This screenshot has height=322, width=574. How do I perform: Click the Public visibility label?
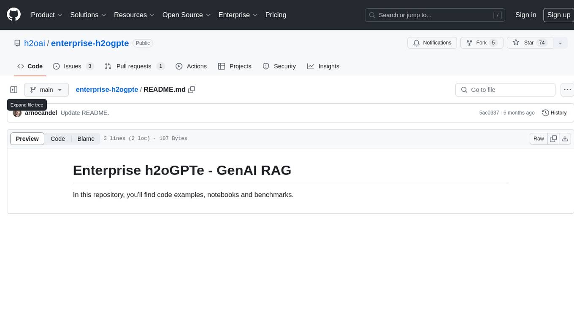pos(143,43)
